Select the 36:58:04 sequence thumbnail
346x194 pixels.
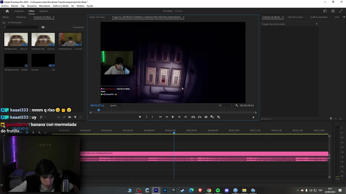[16, 60]
